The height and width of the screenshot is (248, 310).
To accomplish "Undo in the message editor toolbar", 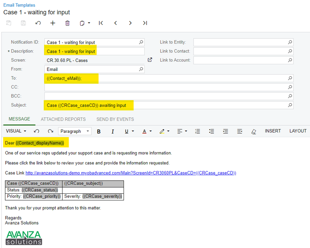I will coord(36,131).
